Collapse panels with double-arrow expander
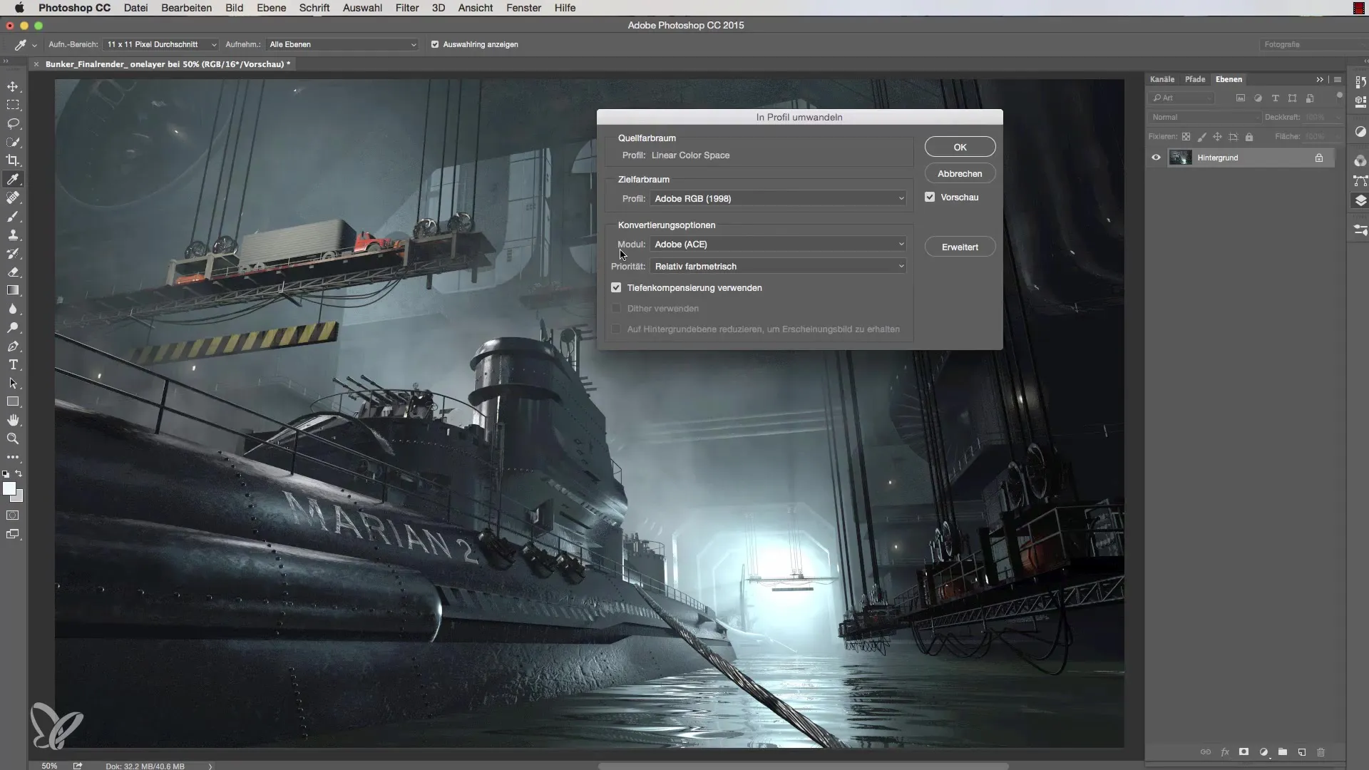This screenshot has height=770, width=1369. [1320, 79]
